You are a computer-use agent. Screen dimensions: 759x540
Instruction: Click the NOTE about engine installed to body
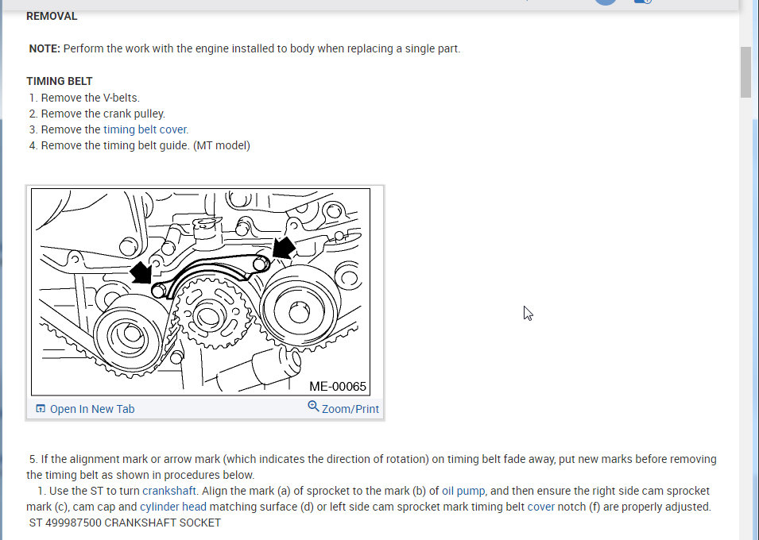(x=245, y=49)
